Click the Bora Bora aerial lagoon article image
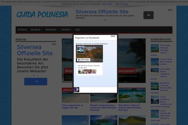This screenshot has width=188, height=125. click(x=132, y=95)
